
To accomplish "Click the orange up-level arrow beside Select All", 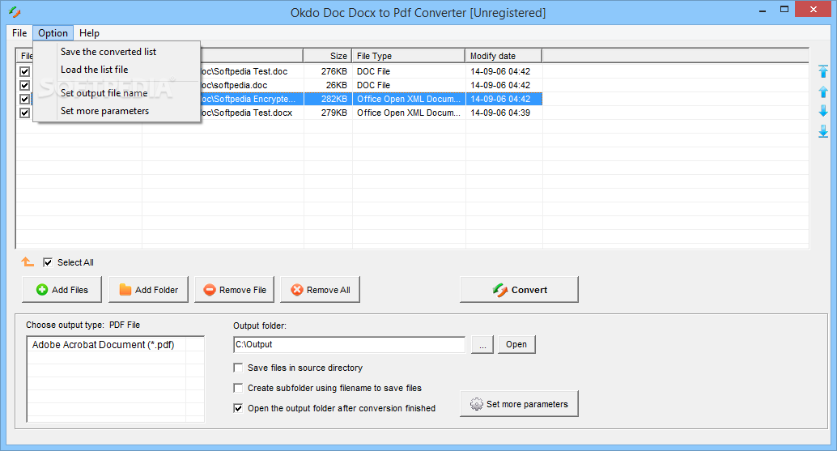I will (28, 262).
